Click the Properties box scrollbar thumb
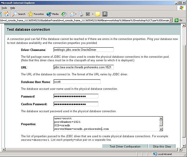Viewport: 187px width, 157px height. tap(161, 123)
